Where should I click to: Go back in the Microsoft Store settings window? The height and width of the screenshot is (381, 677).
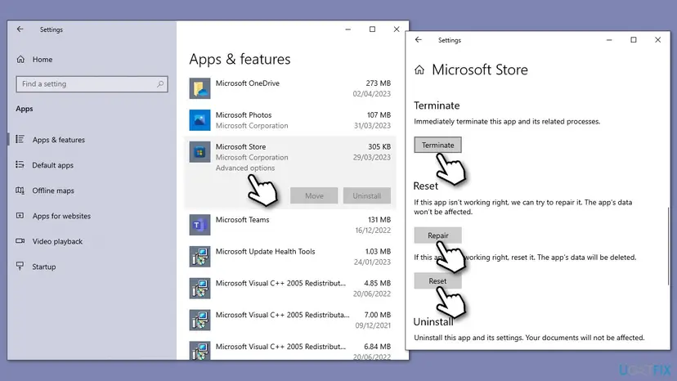click(418, 40)
